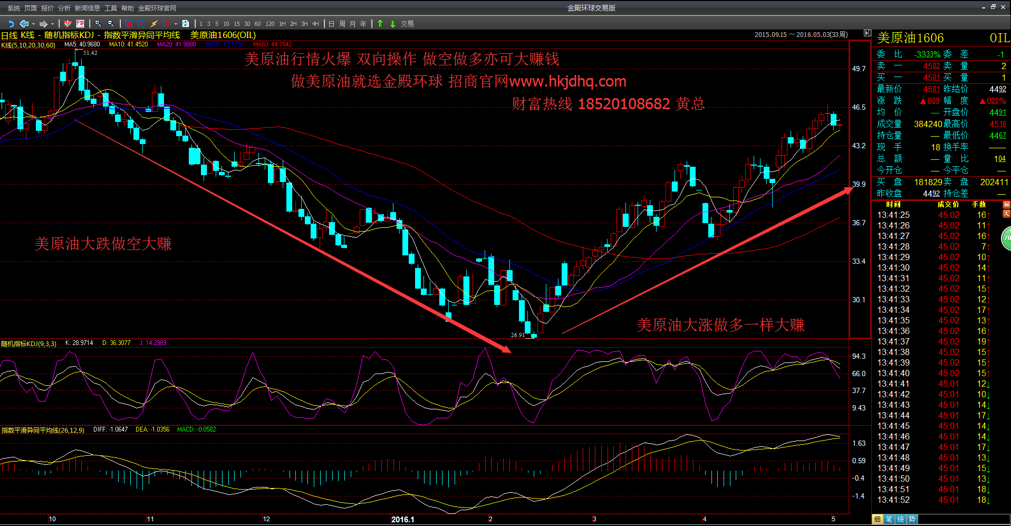Open the back arrow history dropdown
The width and height of the screenshot is (1011, 526).
pos(33,24)
